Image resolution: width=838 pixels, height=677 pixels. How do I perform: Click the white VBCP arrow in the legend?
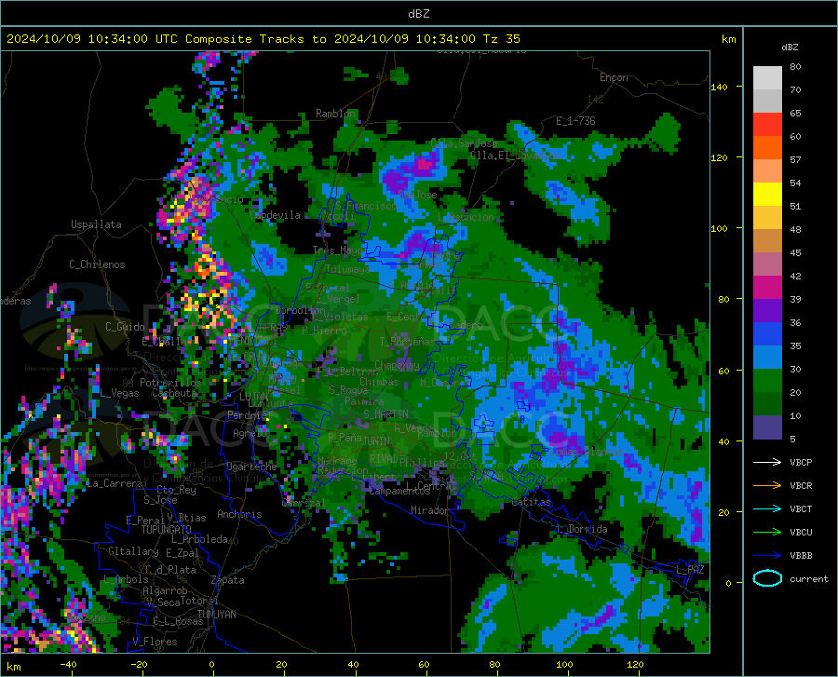[x=767, y=462]
